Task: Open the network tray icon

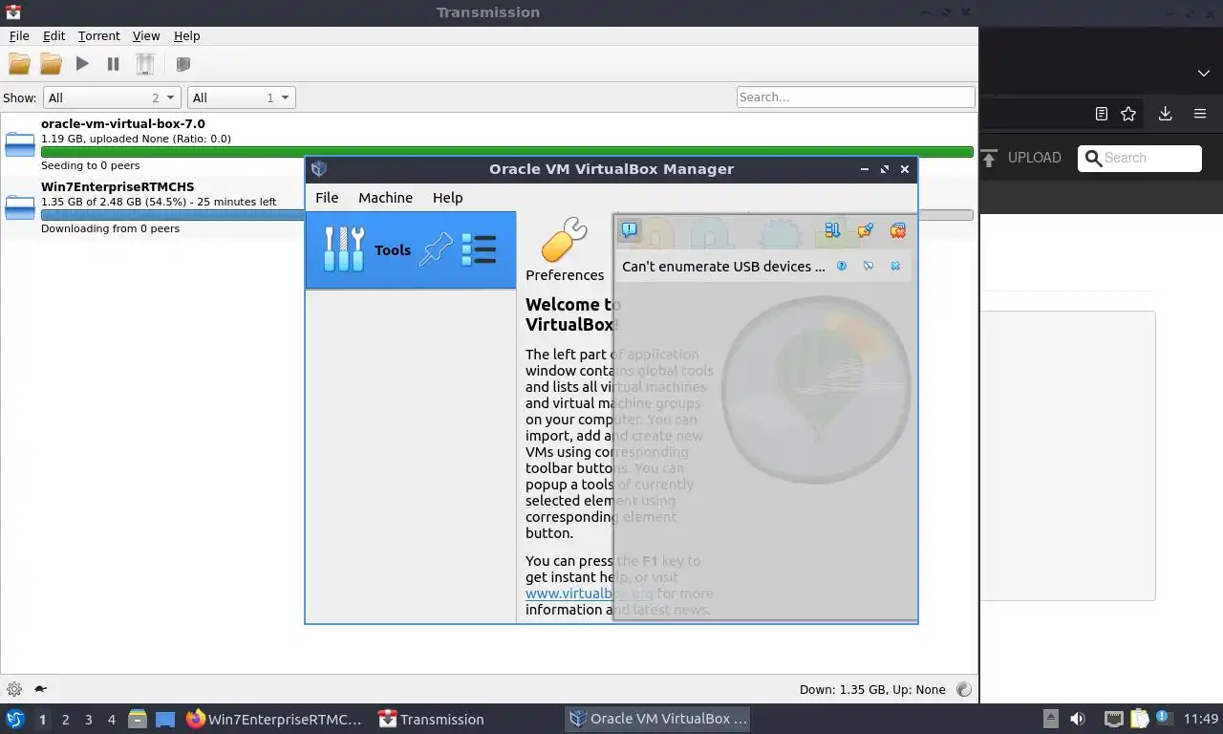Action: point(1113,719)
